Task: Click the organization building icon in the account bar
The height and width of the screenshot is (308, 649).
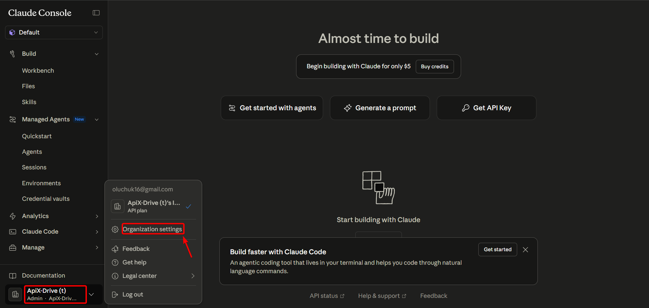Action: click(x=15, y=294)
